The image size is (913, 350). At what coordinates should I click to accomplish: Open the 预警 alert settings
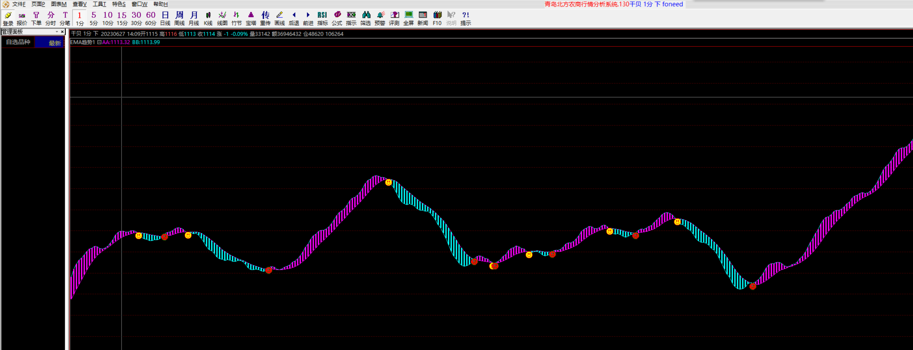380,18
